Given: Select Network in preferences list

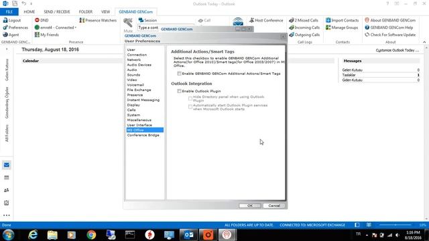Looking at the screenshot, I should pyautogui.click(x=134, y=60).
